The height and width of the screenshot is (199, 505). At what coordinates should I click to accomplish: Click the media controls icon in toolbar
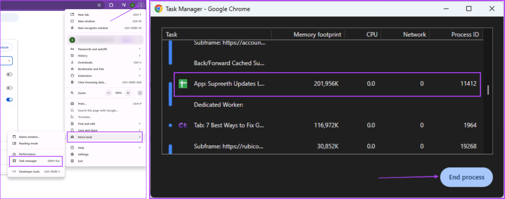[x=124, y=5]
